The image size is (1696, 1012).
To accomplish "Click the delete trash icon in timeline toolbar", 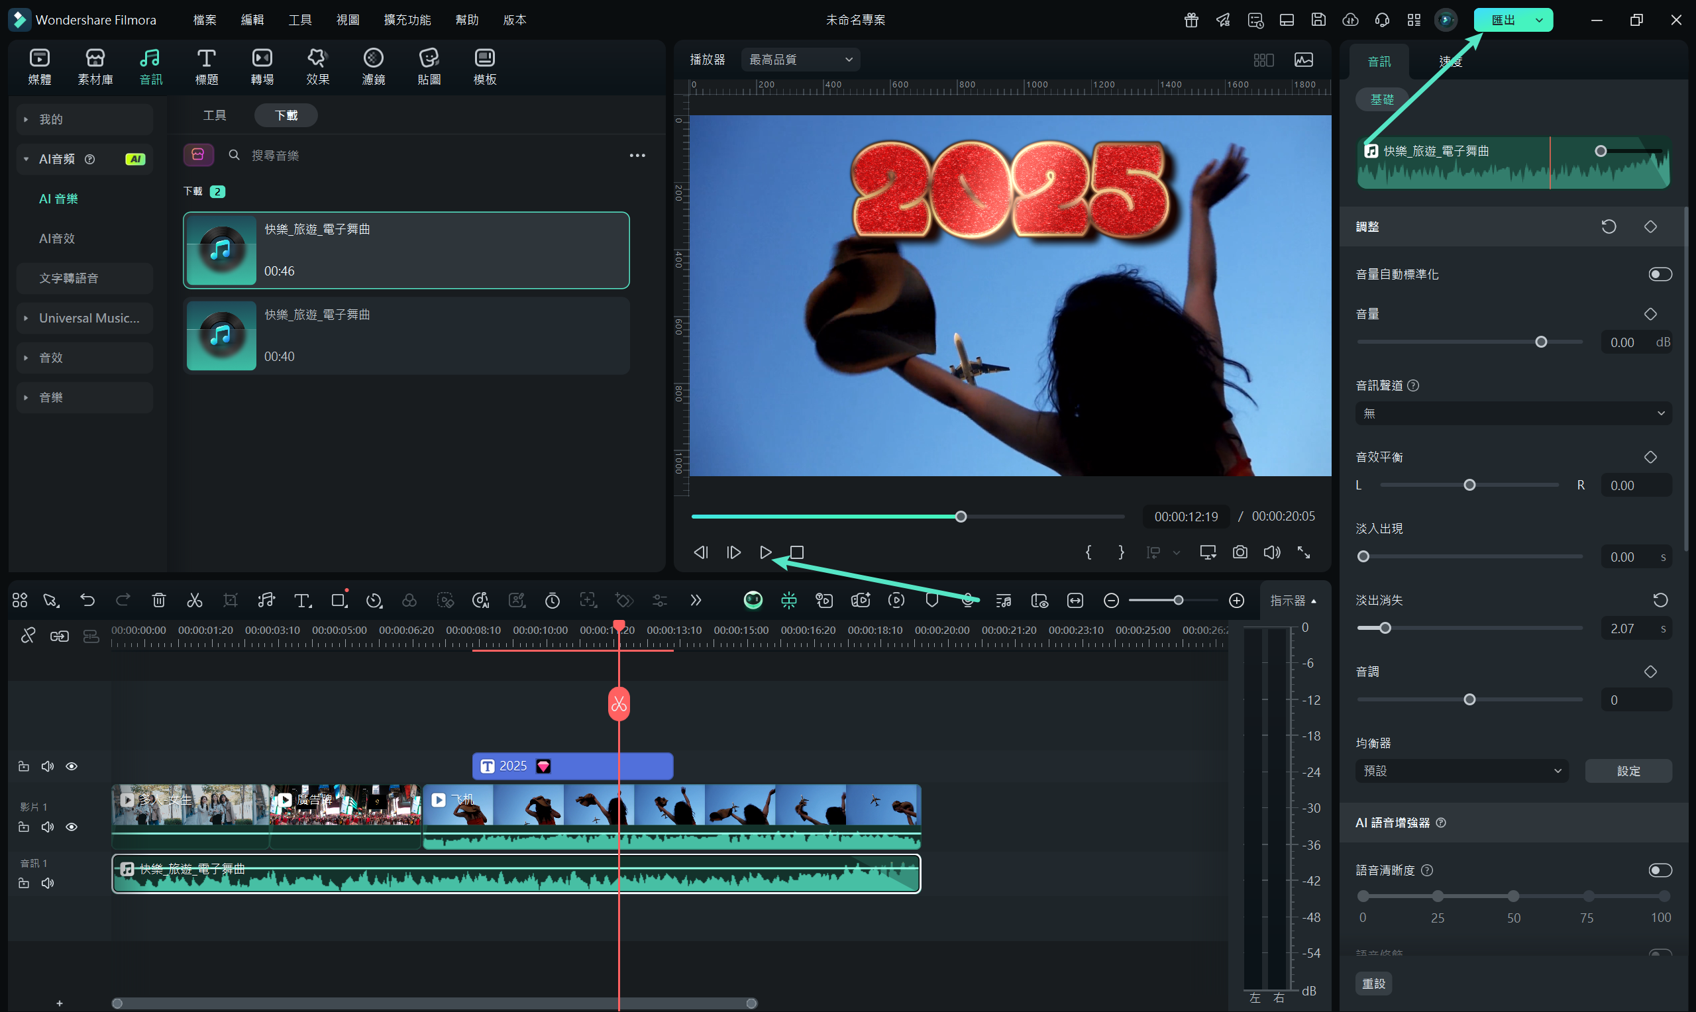I will pos(159,600).
